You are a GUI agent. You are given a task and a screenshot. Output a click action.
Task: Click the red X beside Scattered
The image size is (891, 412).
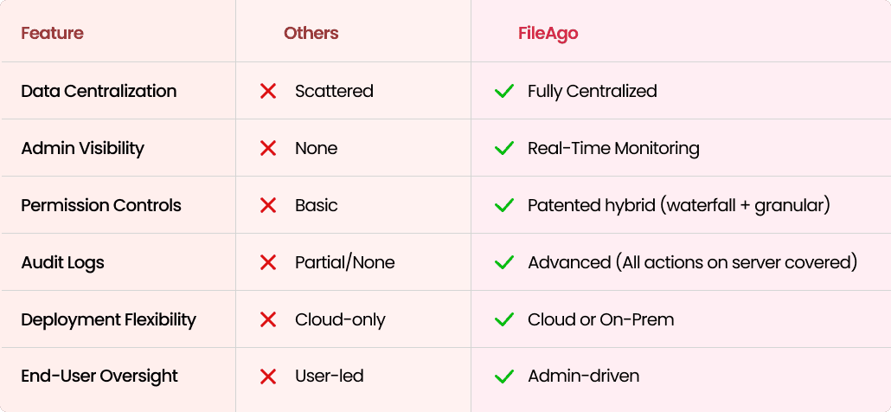pyautogui.click(x=267, y=91)
